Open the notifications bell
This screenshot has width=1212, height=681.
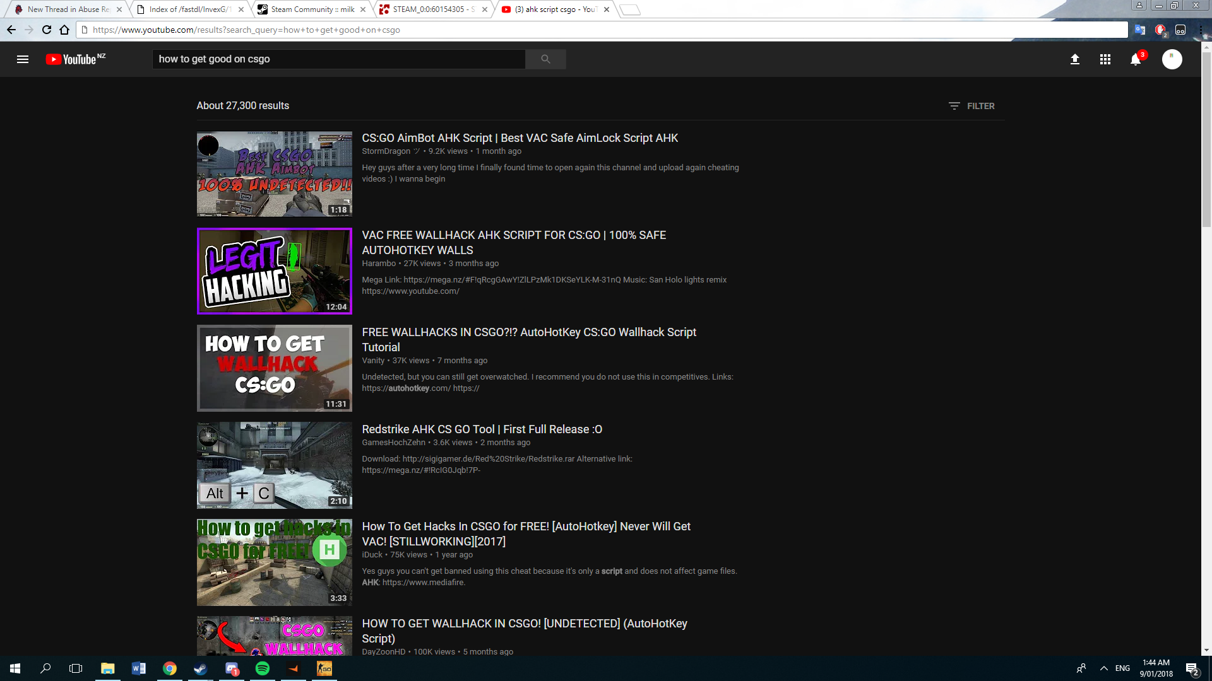point(1136,59)
